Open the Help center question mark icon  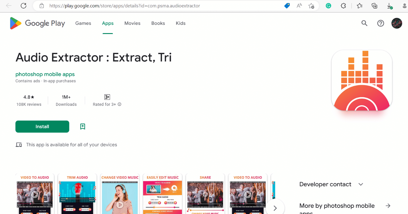coord(381,23)
